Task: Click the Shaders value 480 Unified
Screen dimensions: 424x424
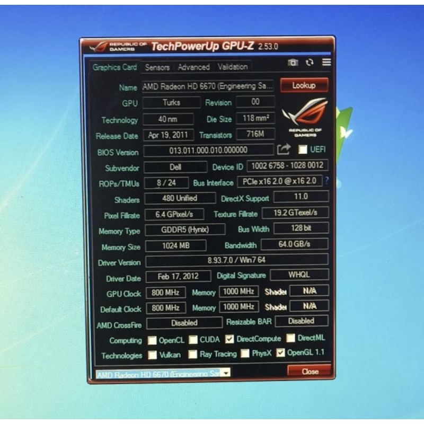Action: coord(180,198)
